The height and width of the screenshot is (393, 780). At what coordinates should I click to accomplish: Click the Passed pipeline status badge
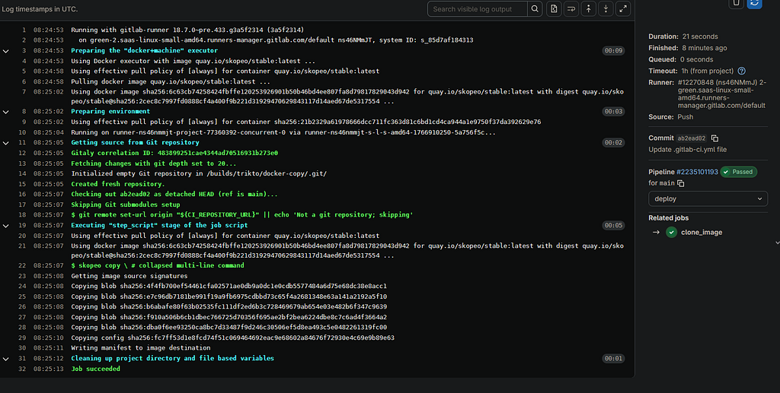pyautogui.click(x=739, y=172)
